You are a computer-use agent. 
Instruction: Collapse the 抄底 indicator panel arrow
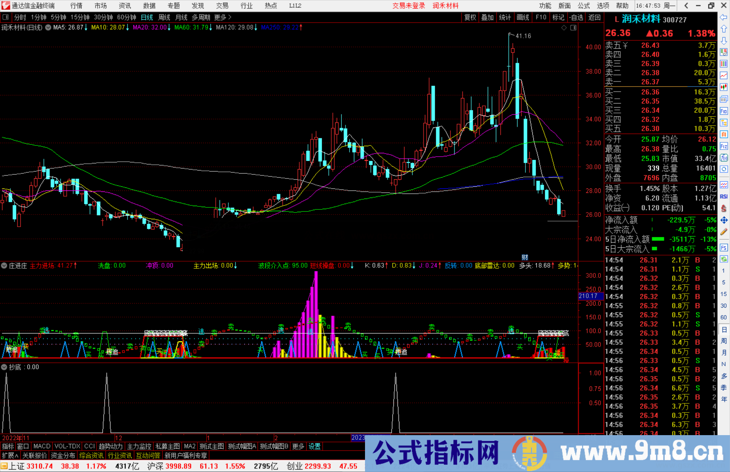tap(4, 367)
